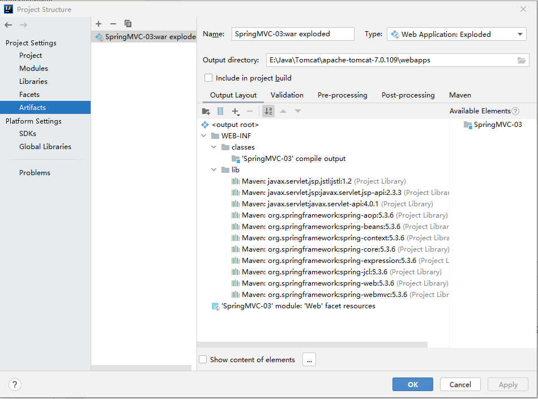Collapse the classes folder node
Screen dimensions: 538x399
click(214, 147)
